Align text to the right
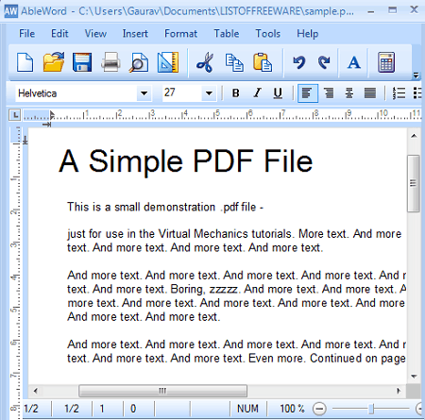Image resolution: width=425 pixels, height=420 pixels. click(x=329, y=93)
